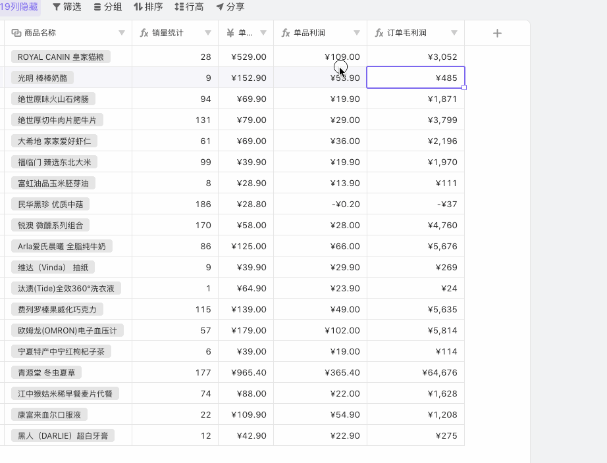The image size is (607, 463).
Task: Open the 销量统计 column dropdown arrow
Action: (x=208, y=33)
